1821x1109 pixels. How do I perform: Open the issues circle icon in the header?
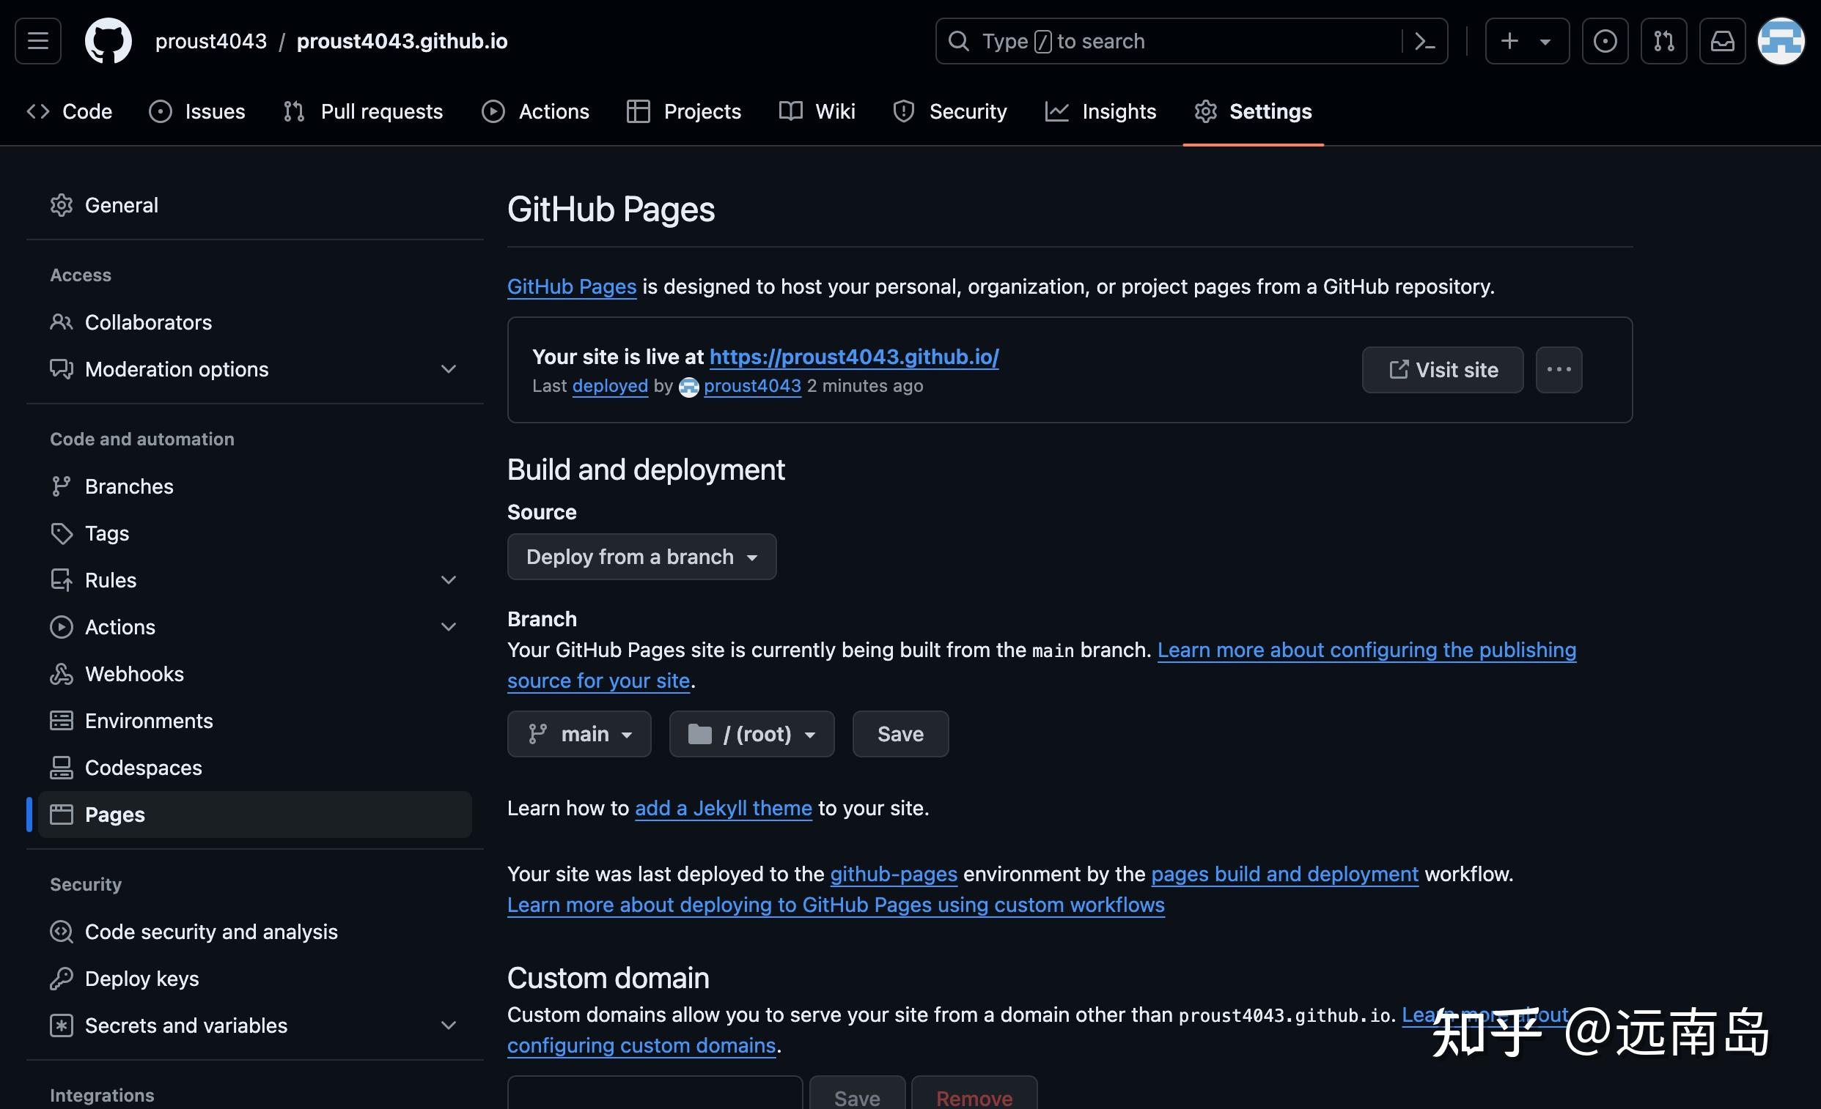(1605, 40)
